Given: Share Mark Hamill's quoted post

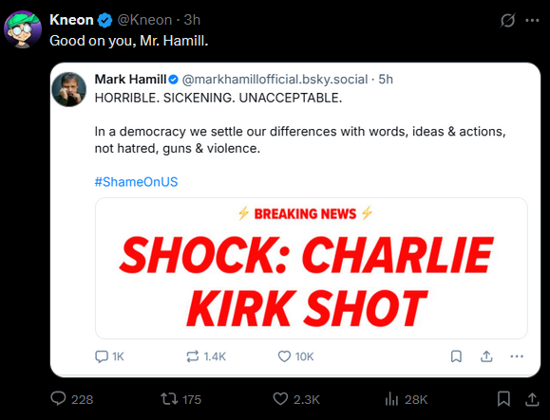Looking at the screenshot, I should click(486, 356).
